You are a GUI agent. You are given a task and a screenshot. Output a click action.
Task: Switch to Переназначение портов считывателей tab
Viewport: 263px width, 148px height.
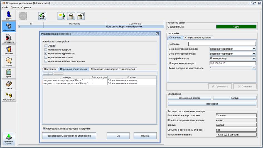(x=114, y=69)
